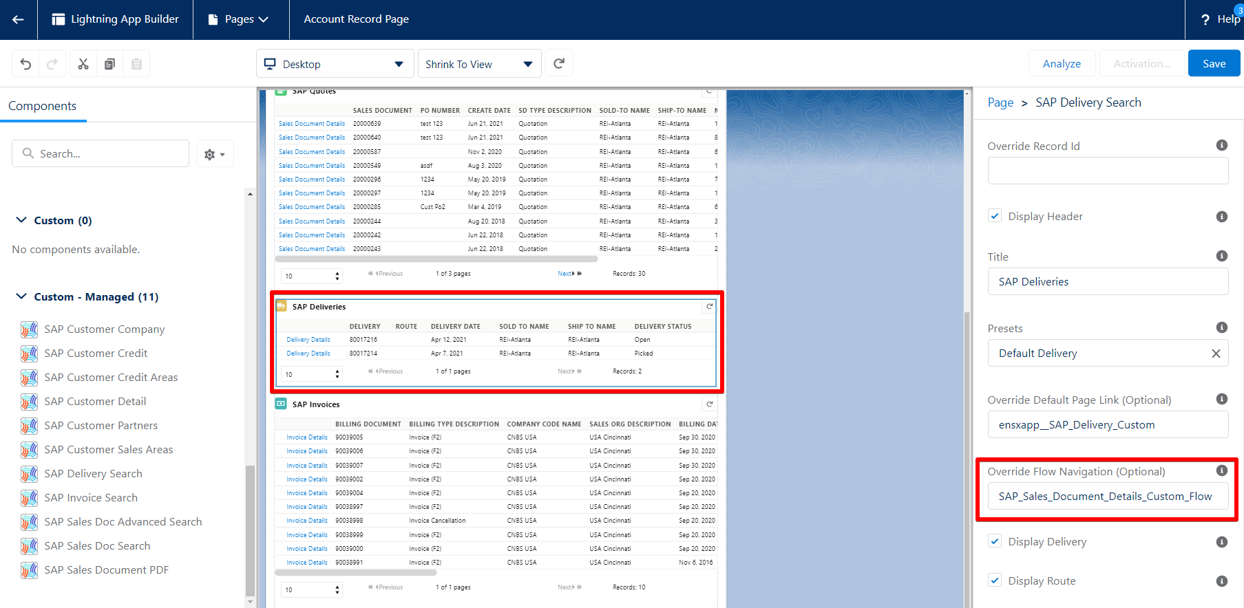Show info for Override Flow Navigation

1222,470
